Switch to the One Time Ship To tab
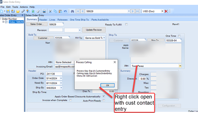This screenshot has height=113, width=198. tap(79, 20)
